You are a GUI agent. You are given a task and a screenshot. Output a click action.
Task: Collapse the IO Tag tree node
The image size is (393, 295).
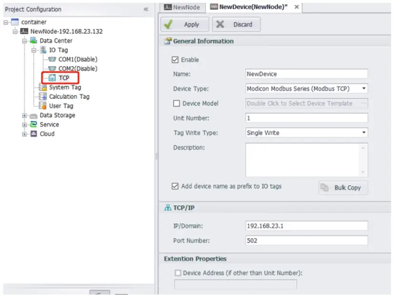click(x=34, y=50)
